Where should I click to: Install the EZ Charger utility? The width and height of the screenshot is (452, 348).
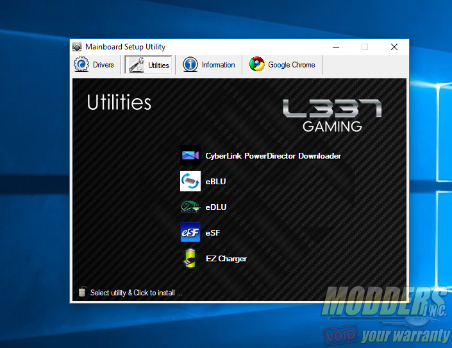click(226, 259)
